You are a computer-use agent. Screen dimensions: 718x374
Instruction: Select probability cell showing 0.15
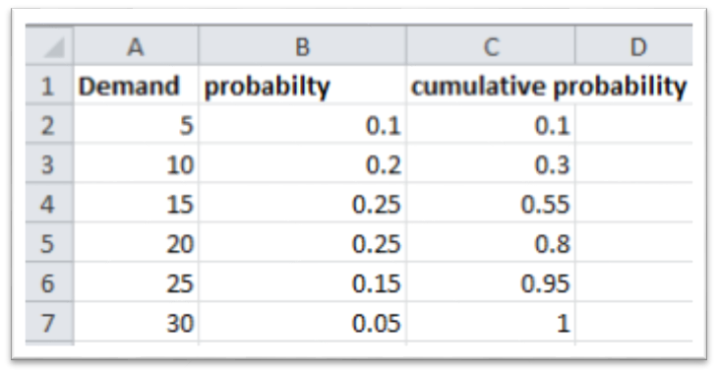pos(302,282)
